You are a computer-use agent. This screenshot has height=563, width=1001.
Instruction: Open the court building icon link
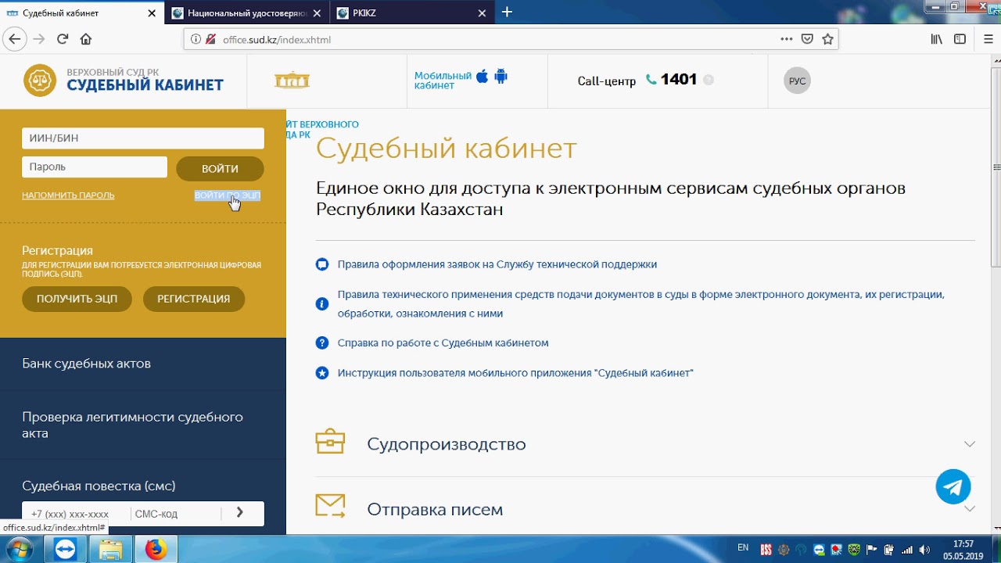point(292,81)
